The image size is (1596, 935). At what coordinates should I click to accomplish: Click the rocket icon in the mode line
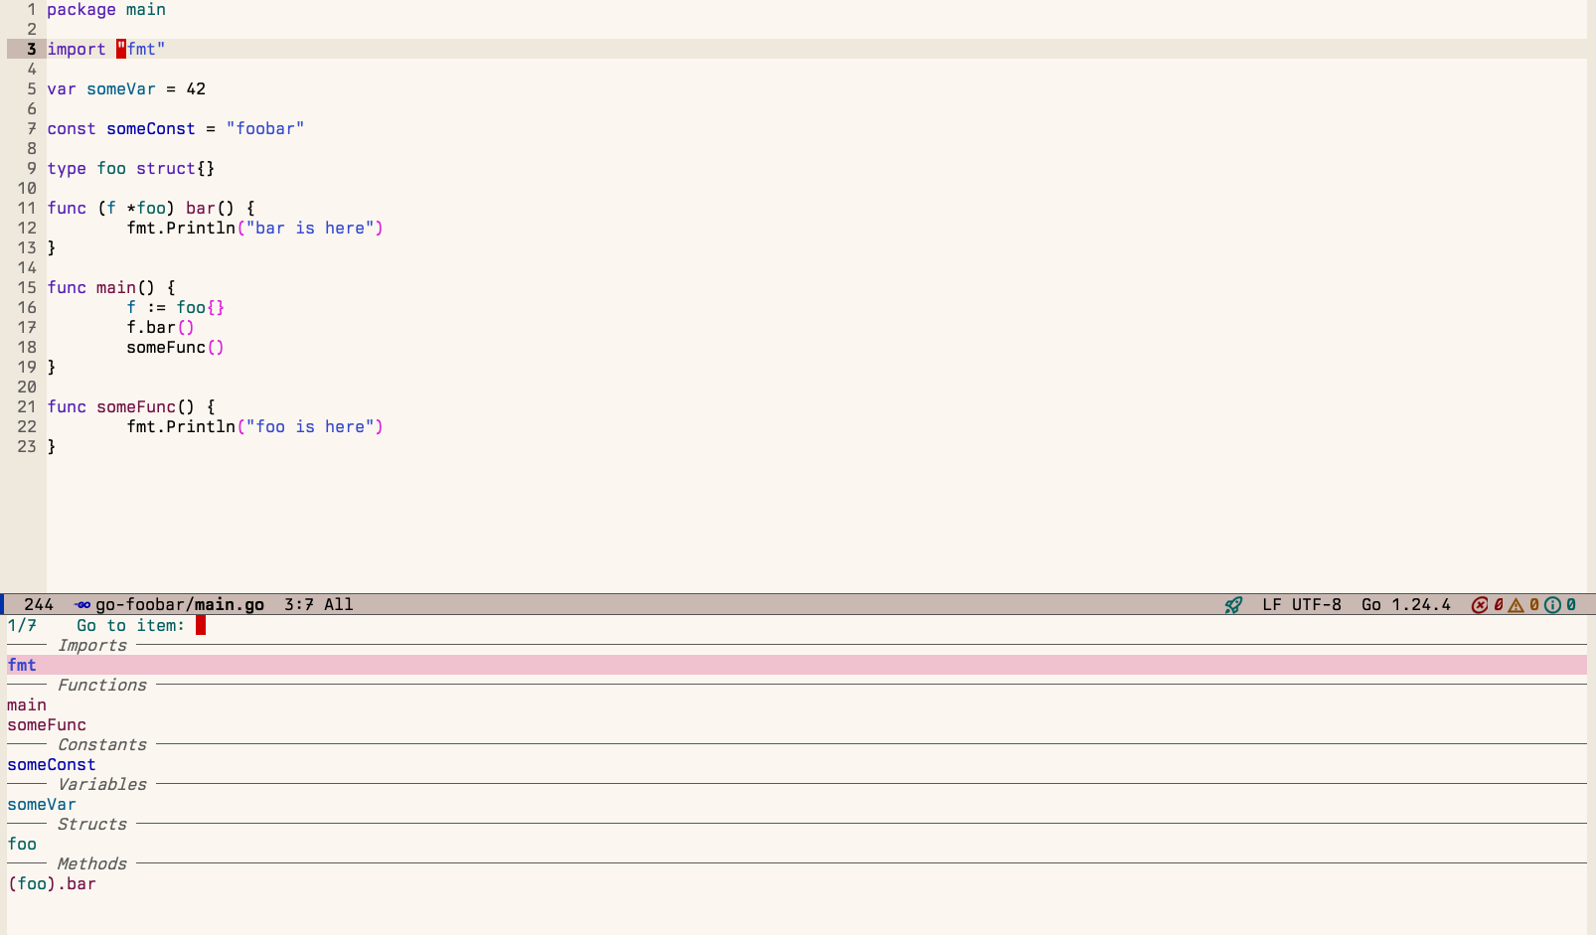[1233, 604]
